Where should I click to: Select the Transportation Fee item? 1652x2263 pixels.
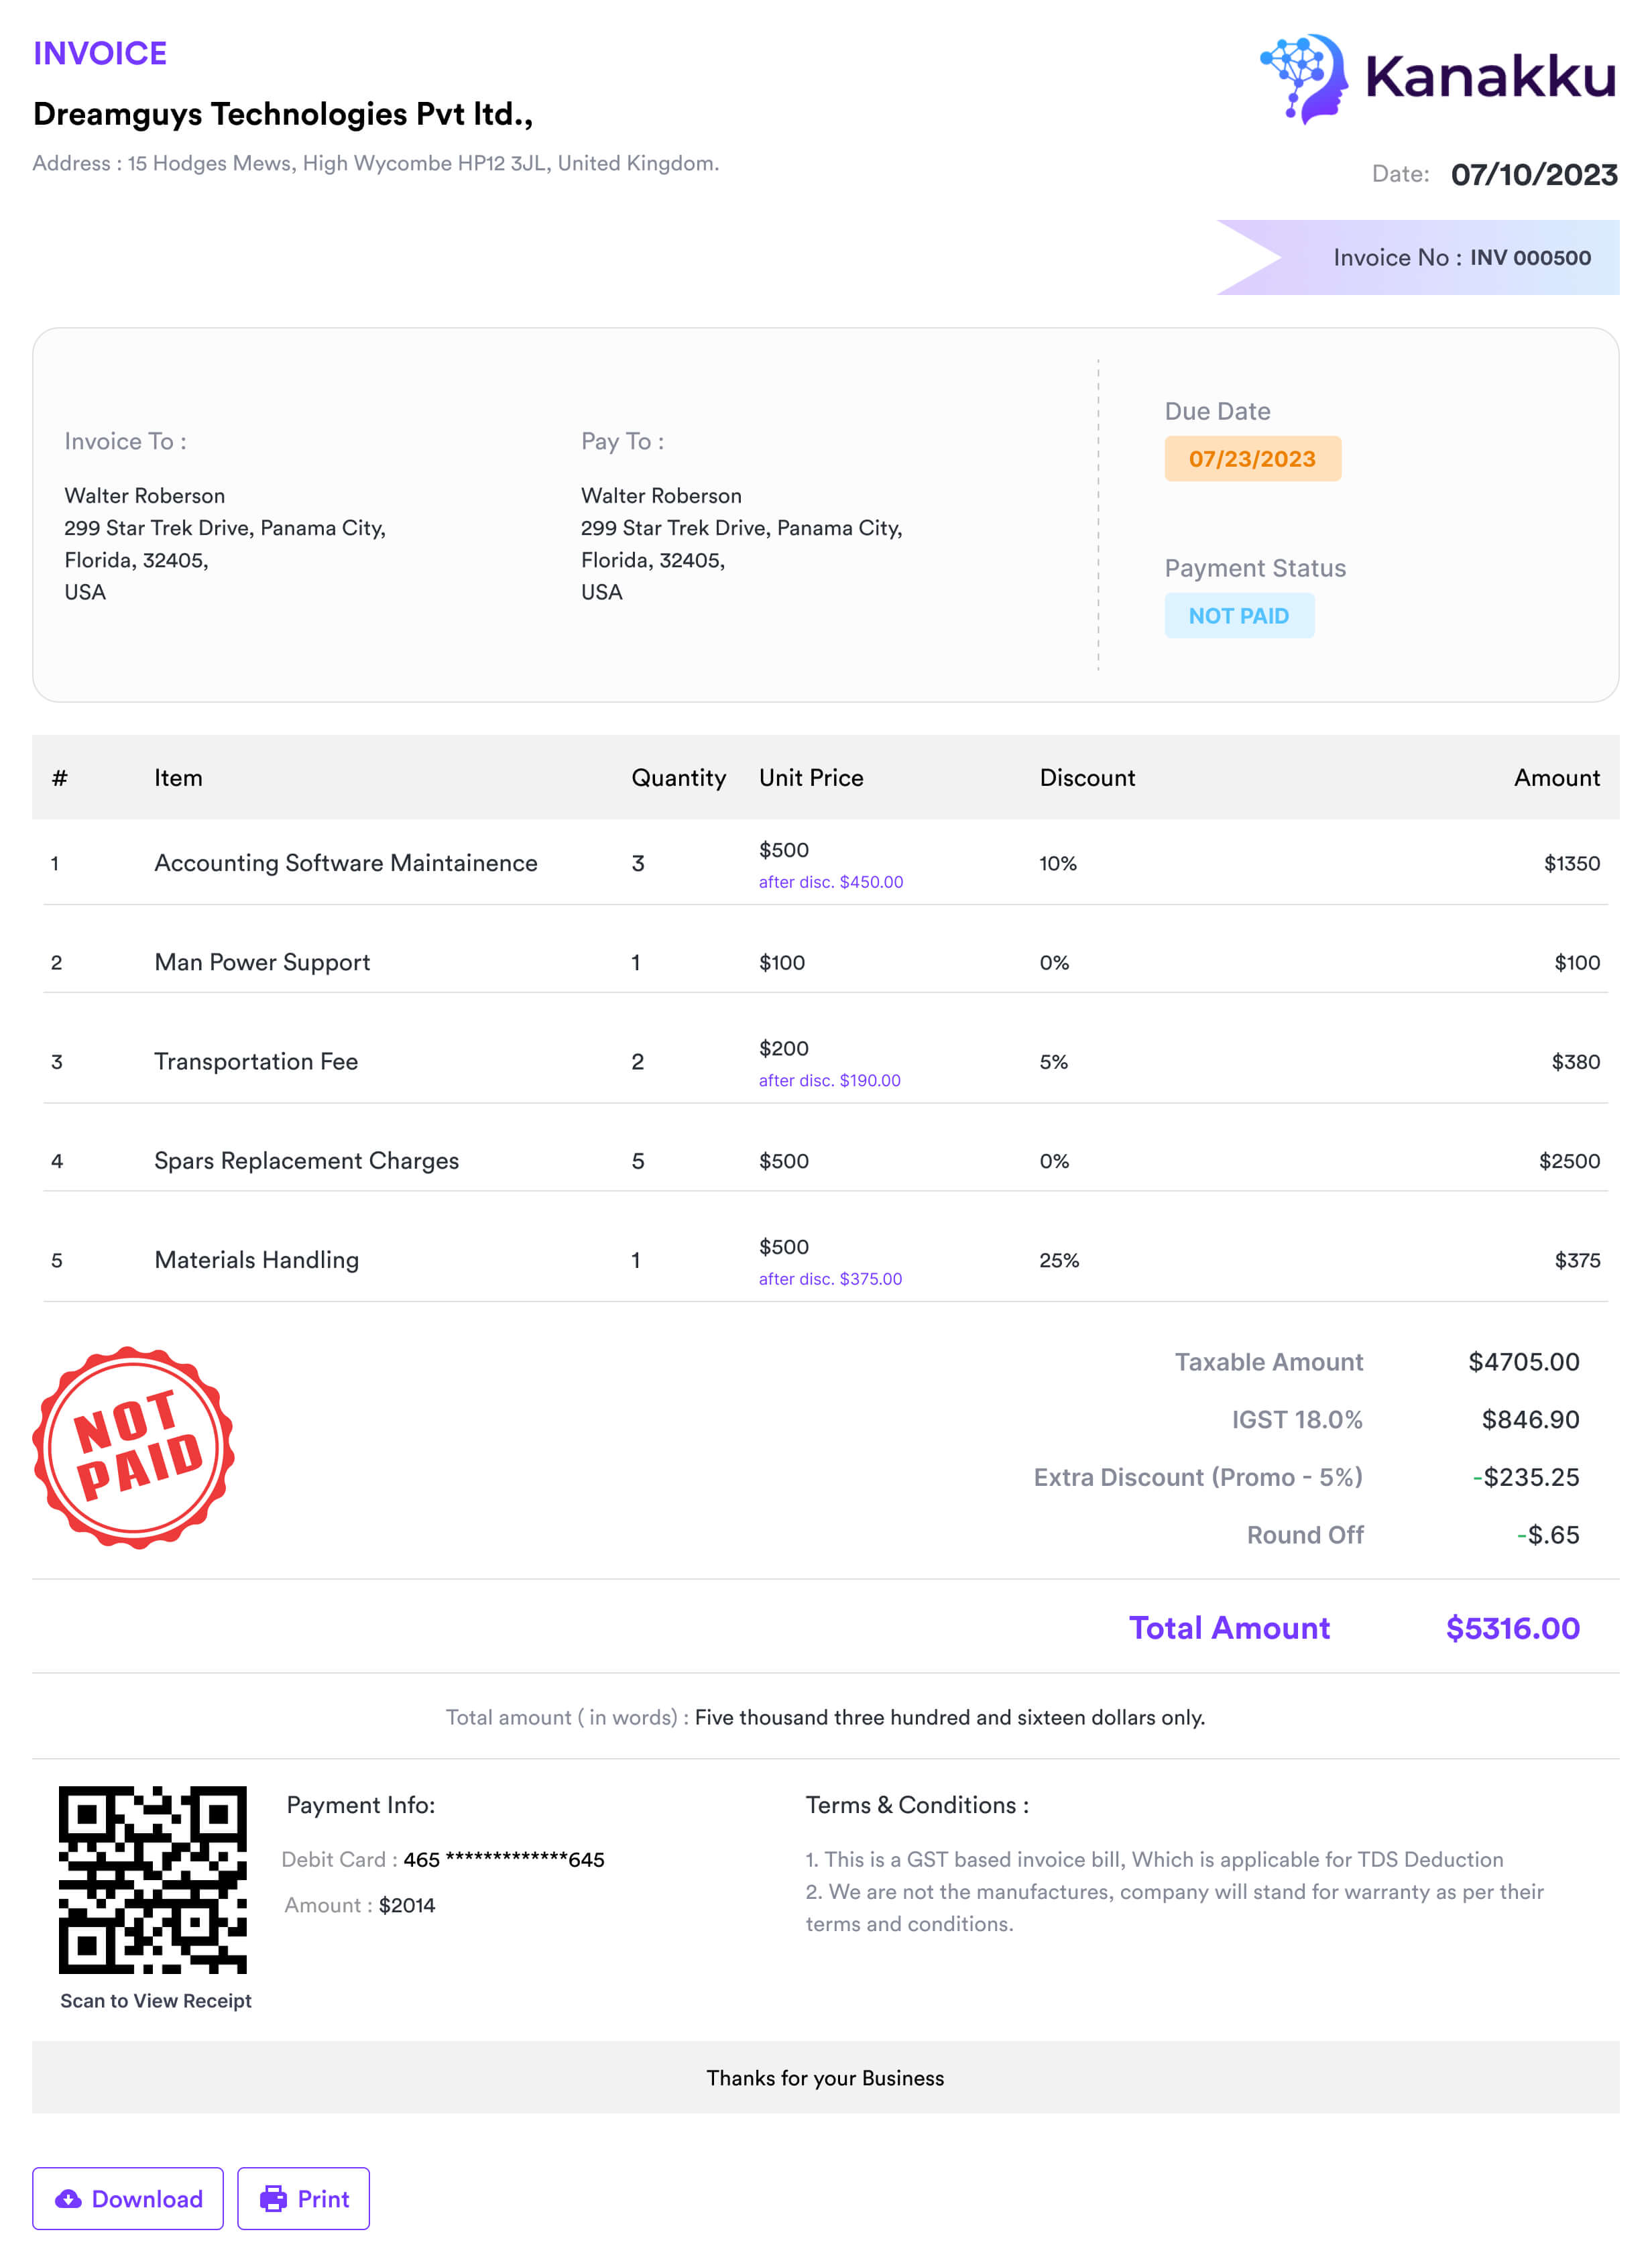click(256, 1061)
